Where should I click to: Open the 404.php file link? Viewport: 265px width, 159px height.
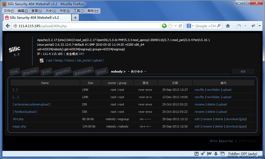pos(18,119)
